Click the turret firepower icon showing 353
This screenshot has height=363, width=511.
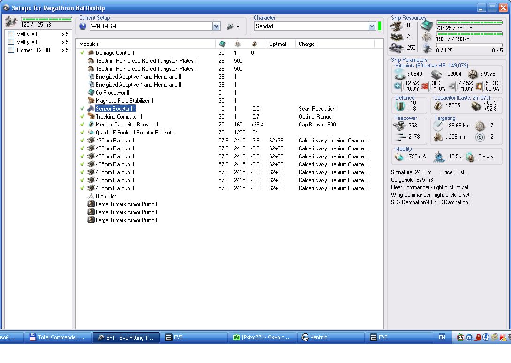pyautogui.click(x=399, y=126)
